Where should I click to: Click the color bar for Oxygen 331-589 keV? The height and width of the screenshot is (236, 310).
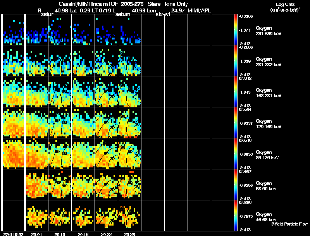[236, 30]
